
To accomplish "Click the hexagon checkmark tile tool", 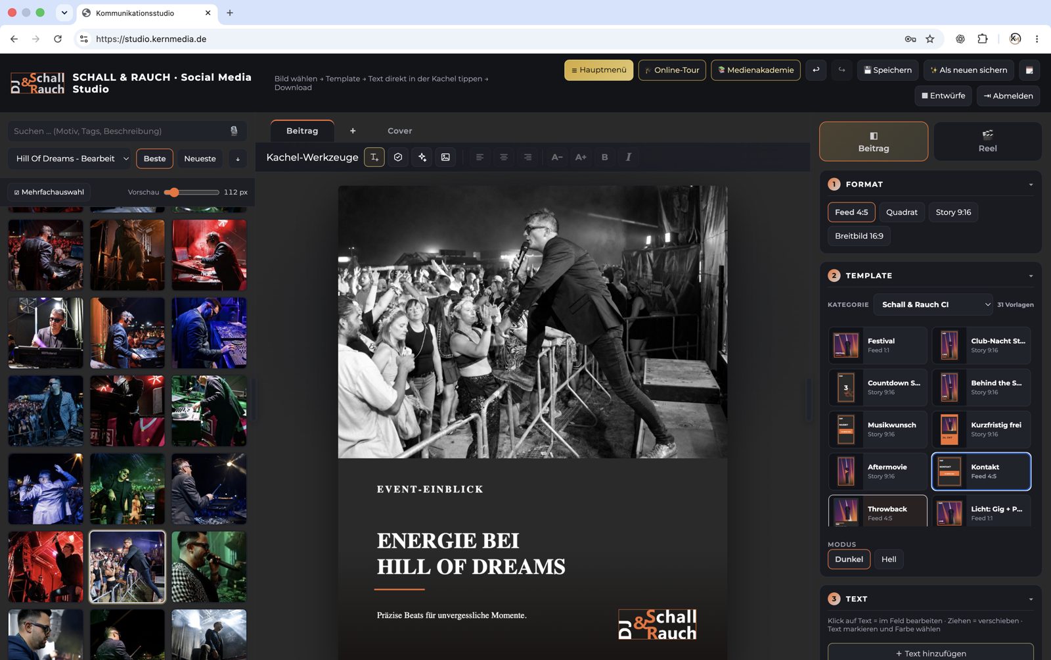I will click(x=398, y=157).
